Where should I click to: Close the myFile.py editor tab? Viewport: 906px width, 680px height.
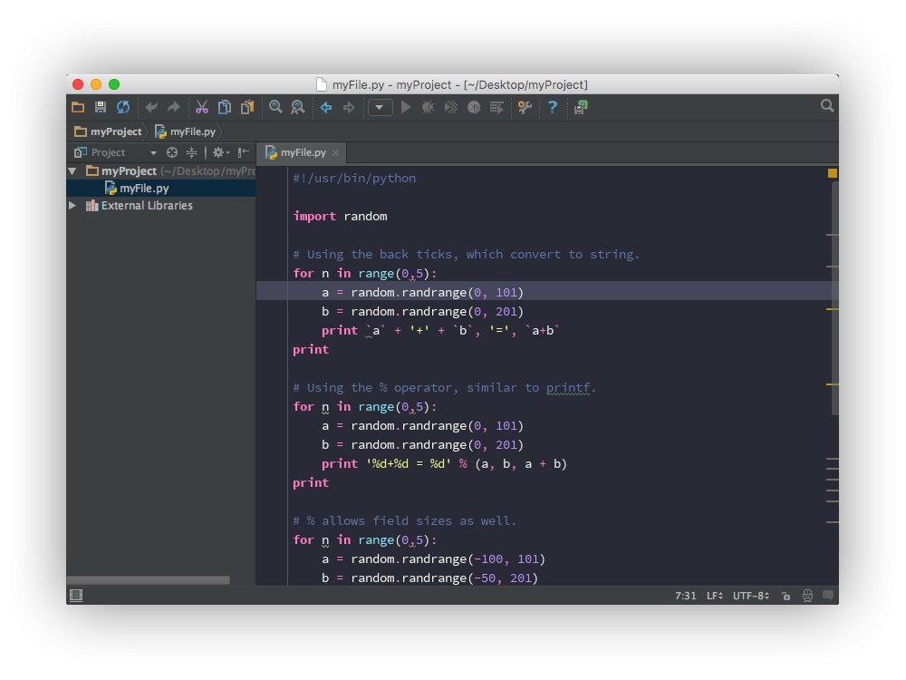(335, 153)
